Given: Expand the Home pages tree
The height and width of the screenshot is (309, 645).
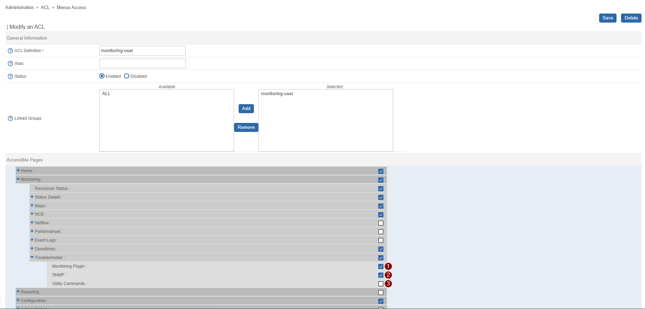Looking at the screenshot, I should coord(18,170).
